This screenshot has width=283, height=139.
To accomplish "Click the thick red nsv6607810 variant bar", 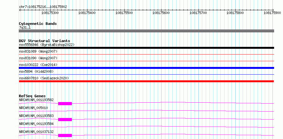I will pyautogui.click(x=146, y=81).
